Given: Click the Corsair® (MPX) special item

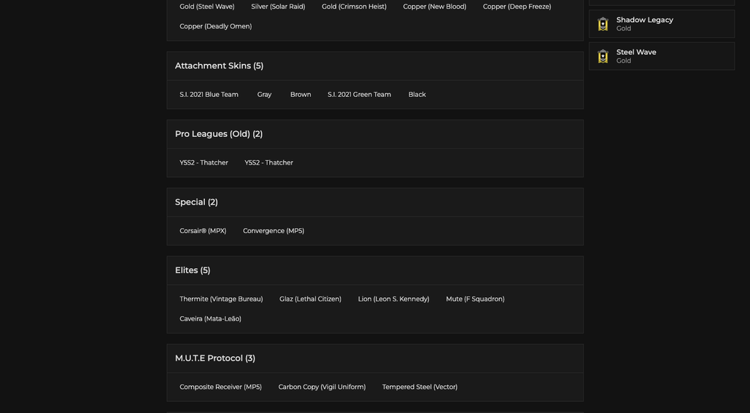Looking at the screenshot, I should (x=203, y=231).
